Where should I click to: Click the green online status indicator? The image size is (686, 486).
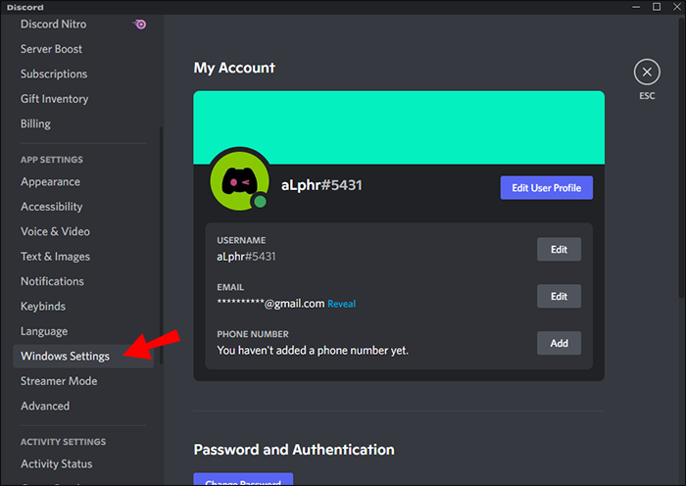point(260,203)
